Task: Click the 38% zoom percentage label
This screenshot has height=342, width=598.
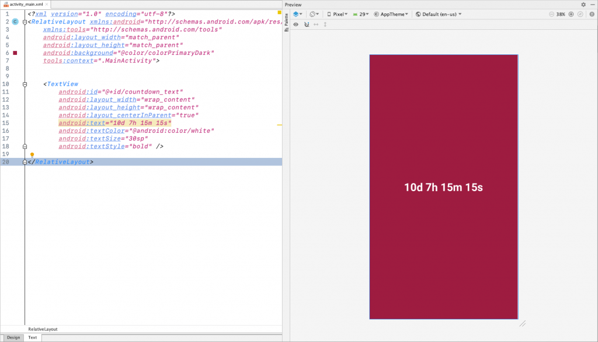Action: [x=559, y=14]
